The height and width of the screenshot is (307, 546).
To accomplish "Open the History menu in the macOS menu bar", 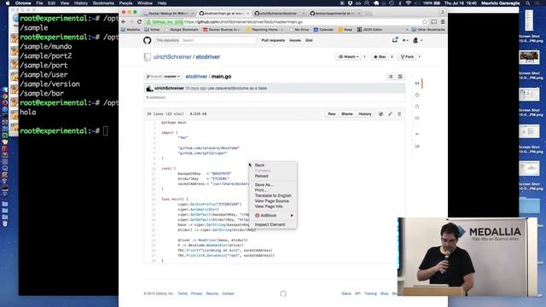I will click(81, 3).
